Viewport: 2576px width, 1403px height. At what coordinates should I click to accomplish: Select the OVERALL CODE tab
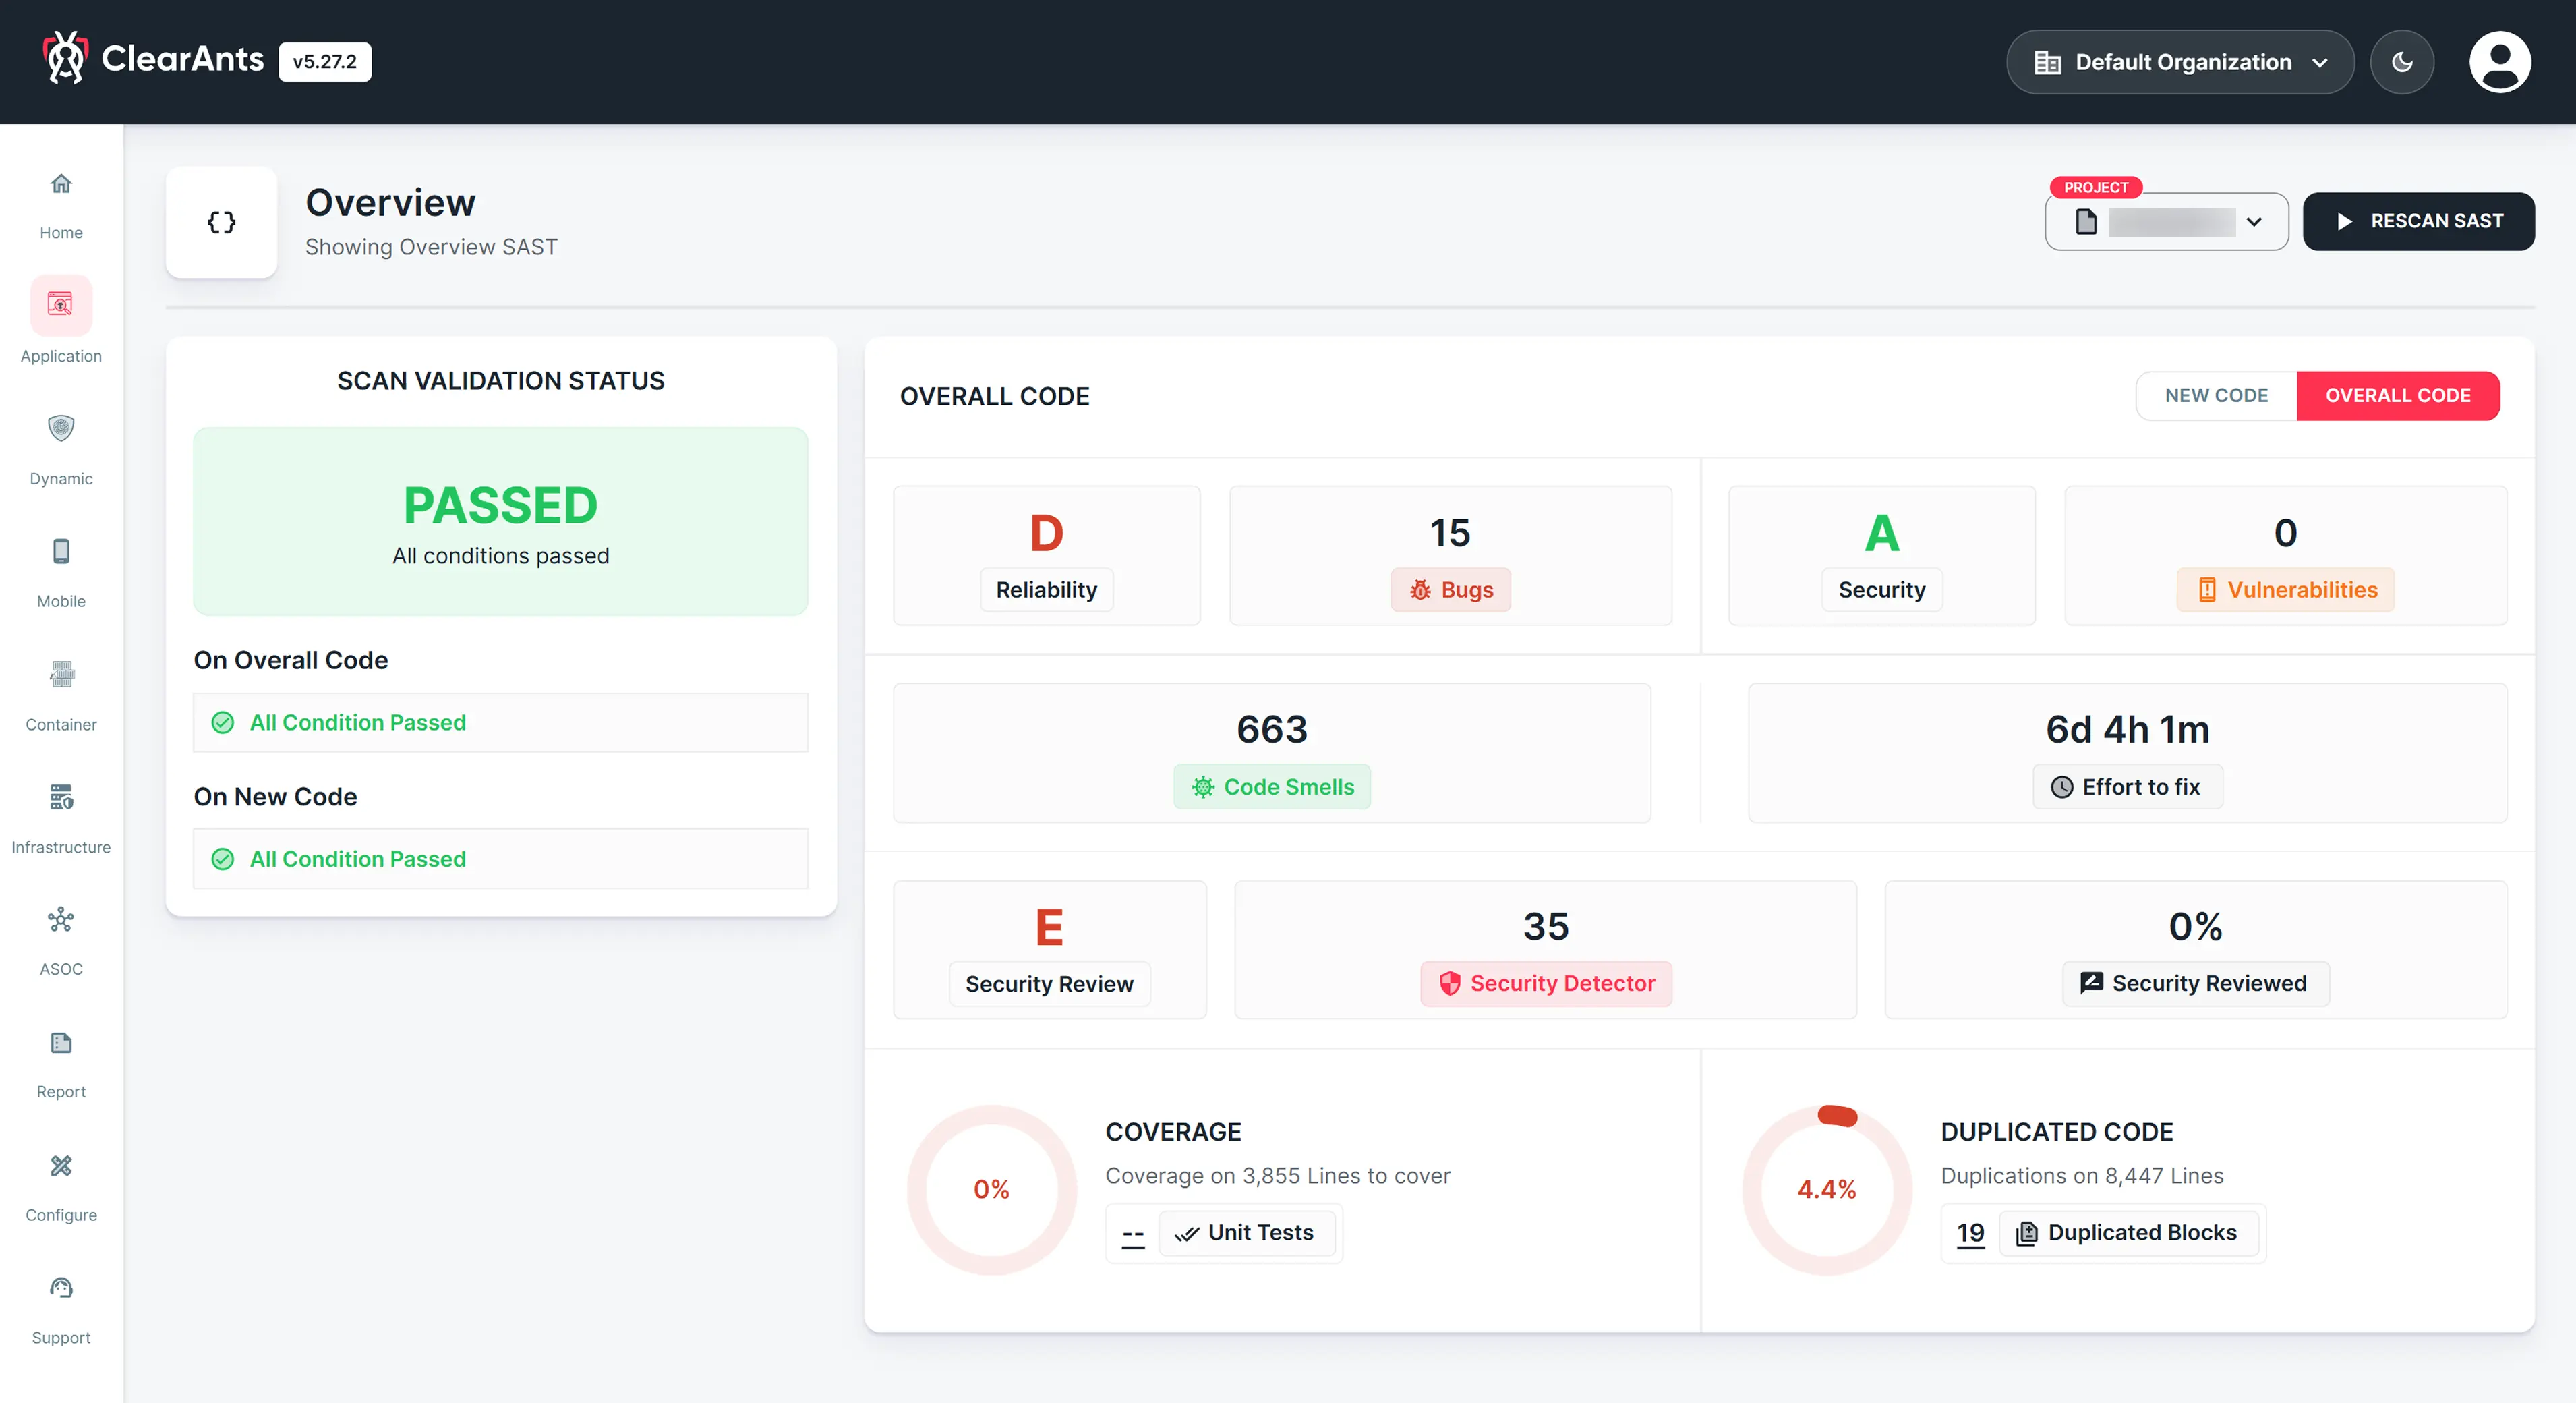coord(2398,396)
